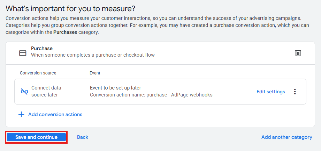The width and height of the screenshot is (321, 151).
Task: Click the Purchase category title
Action: 42,48
